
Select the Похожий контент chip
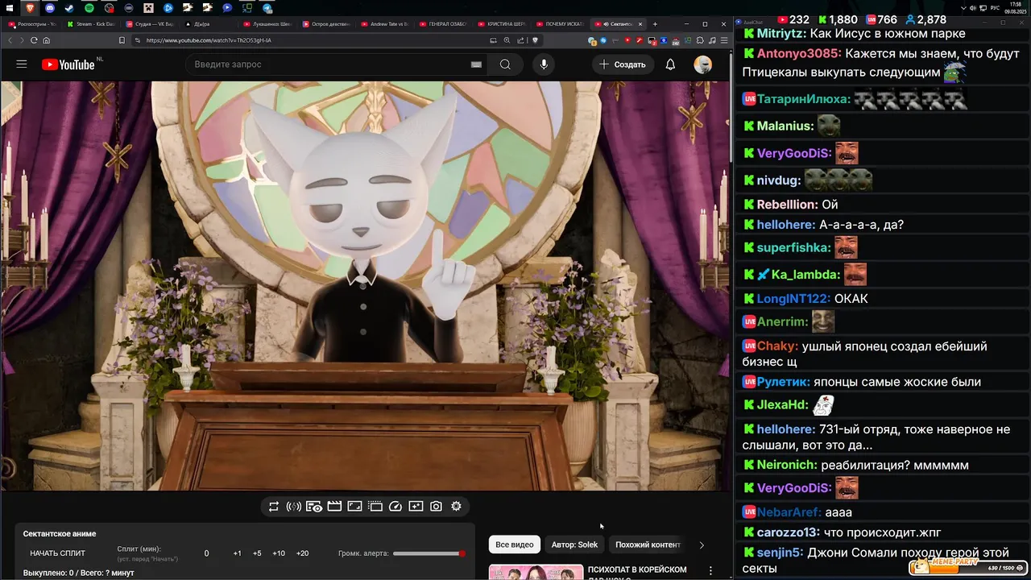pos(648,545)
